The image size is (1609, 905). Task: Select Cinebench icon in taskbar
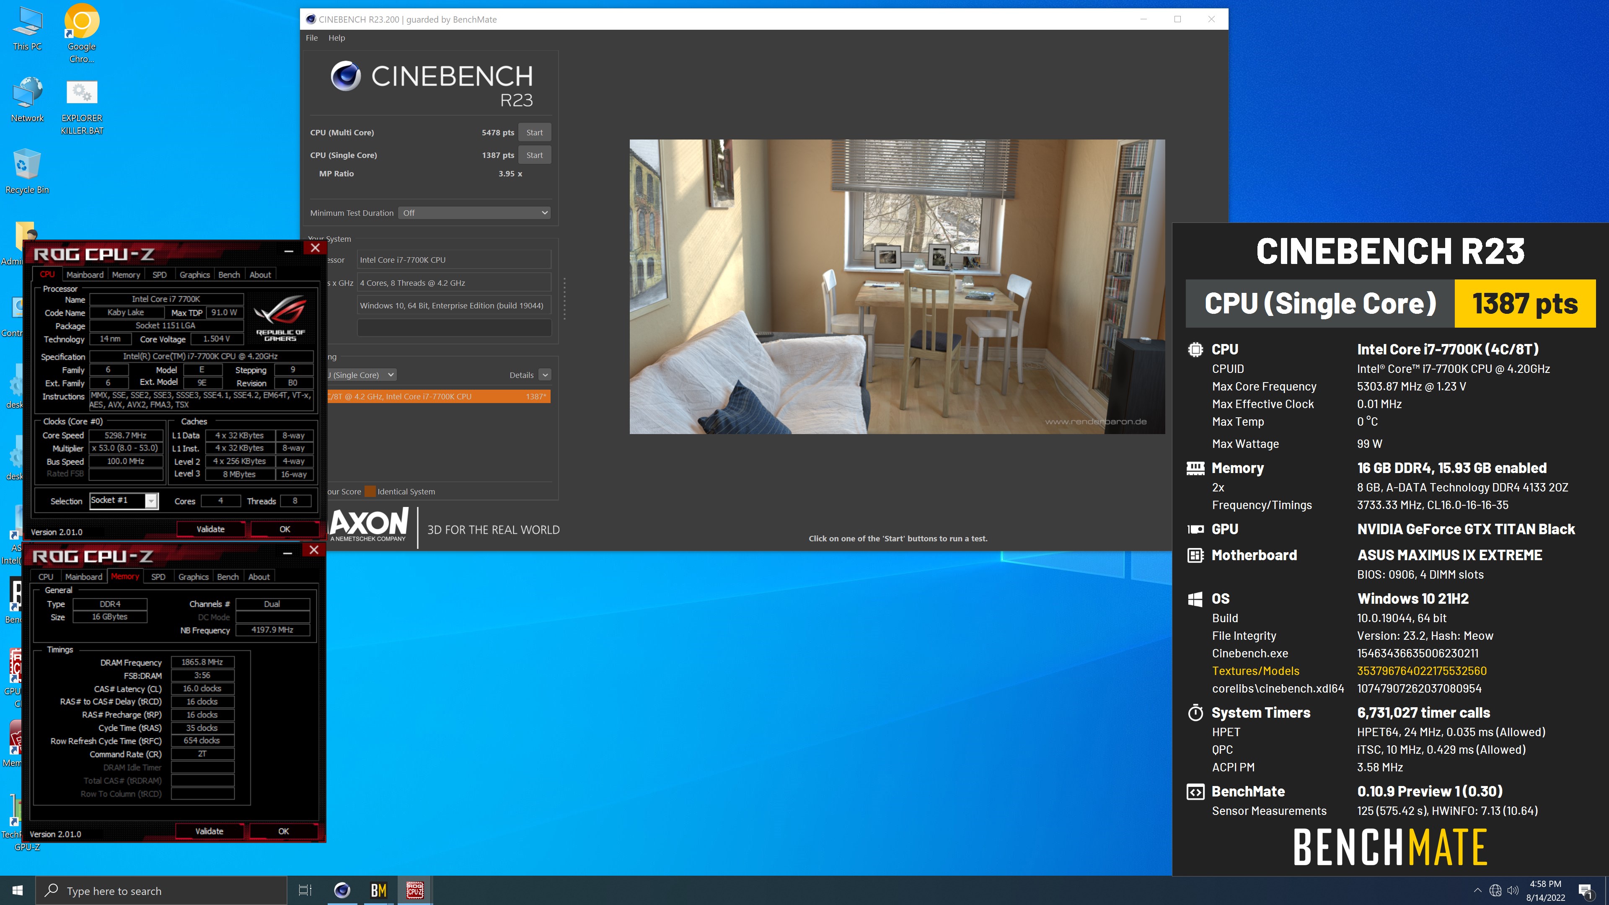(x=341, y=890)
